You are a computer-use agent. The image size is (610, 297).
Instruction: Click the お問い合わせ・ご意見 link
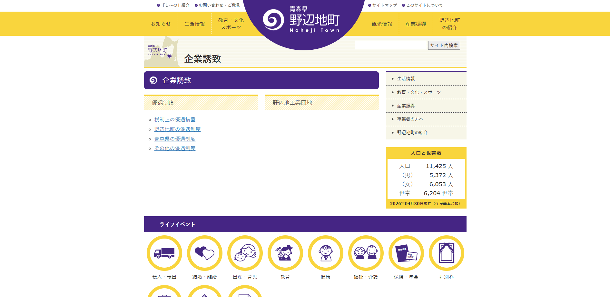tap(217, 5)
